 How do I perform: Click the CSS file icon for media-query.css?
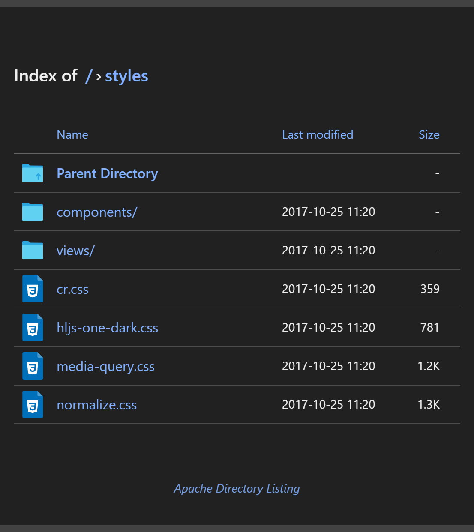(33, 366)
